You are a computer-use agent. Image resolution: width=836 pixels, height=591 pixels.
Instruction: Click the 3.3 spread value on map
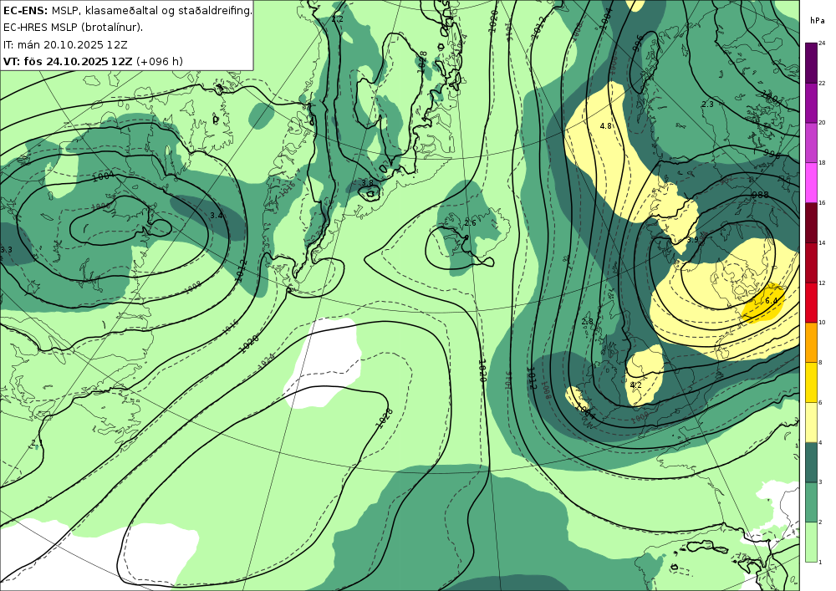click(6, 249)
